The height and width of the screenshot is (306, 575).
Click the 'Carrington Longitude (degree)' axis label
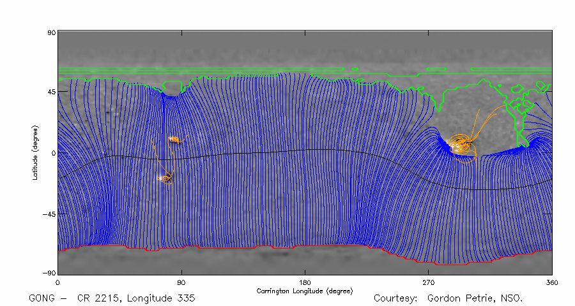[x=305, y=291]
